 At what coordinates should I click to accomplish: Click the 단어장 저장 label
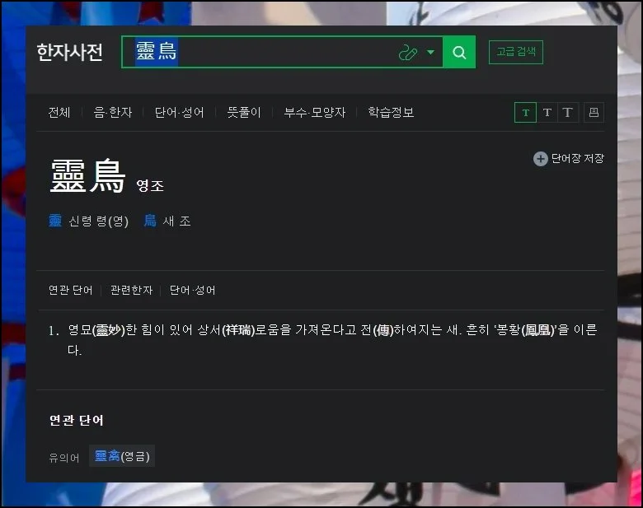coord(577,159)
